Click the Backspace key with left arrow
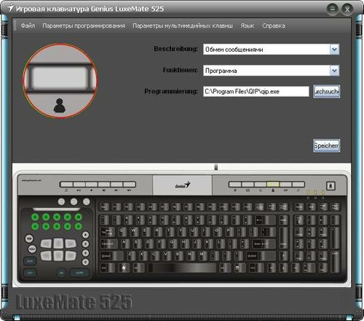This screenshot has width=364, height=321. coord(266,220)
